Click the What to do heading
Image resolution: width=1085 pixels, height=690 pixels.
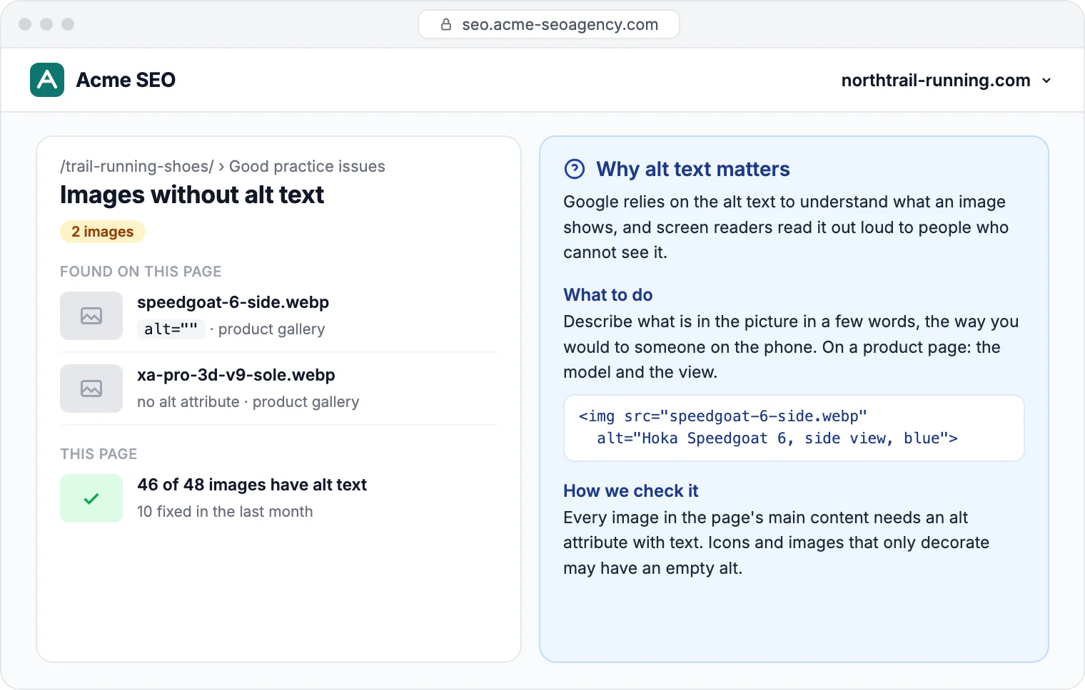(608, 295)
